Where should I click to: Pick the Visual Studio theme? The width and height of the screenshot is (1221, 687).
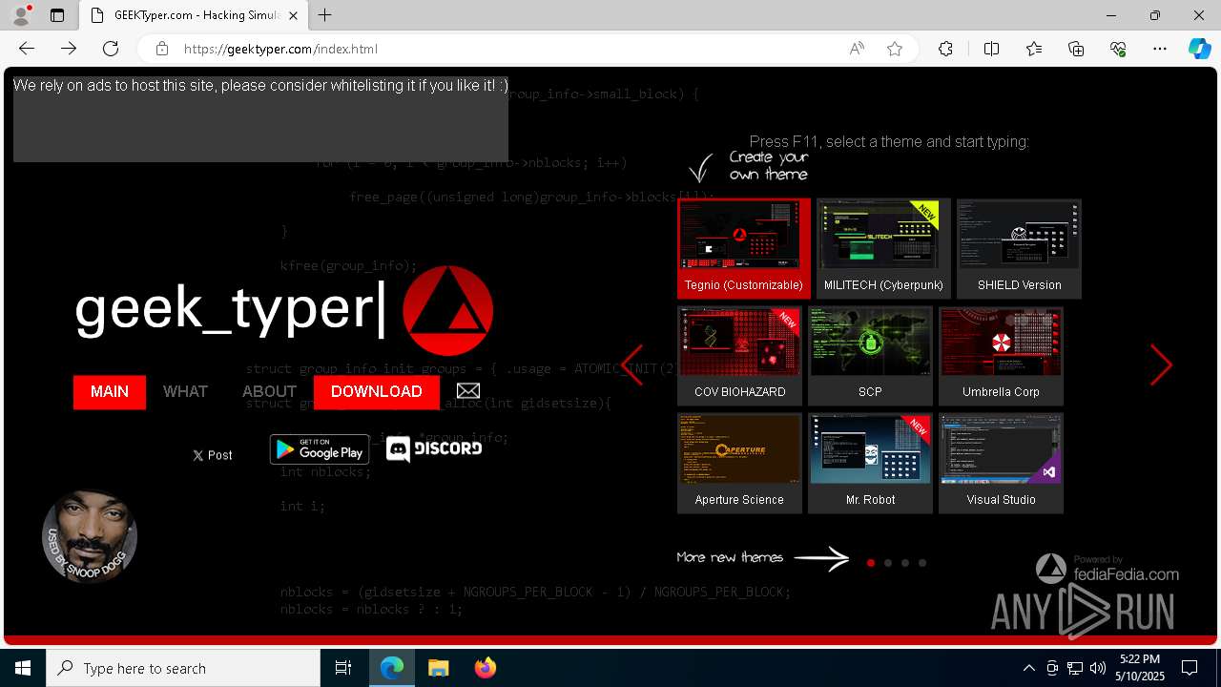click(x=1001, y=464)
